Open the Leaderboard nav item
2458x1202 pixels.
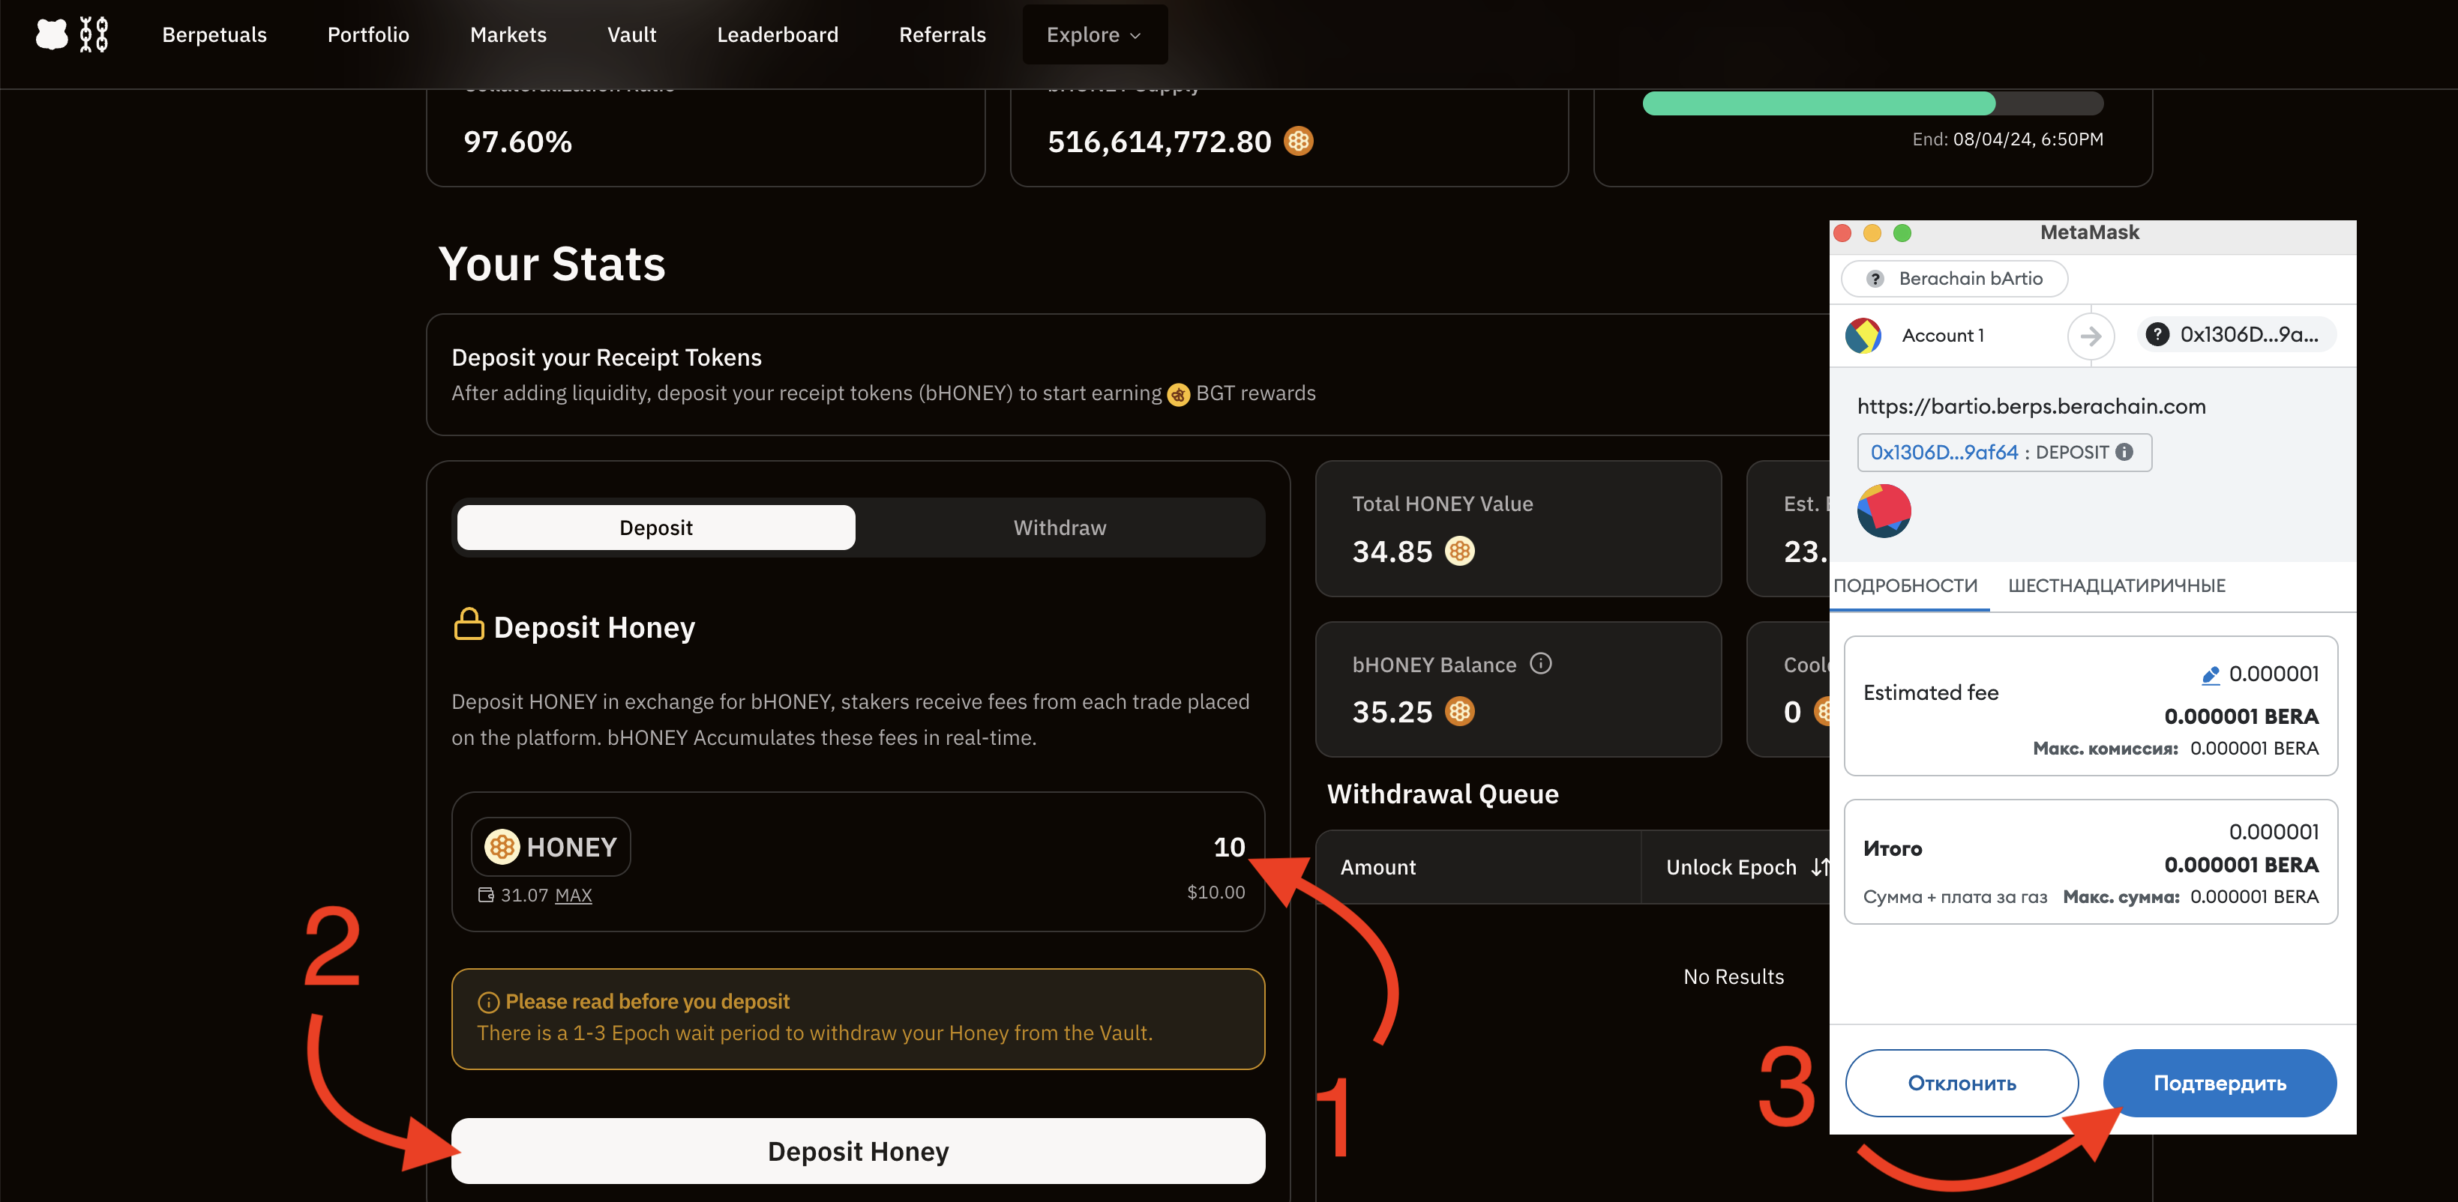click(x=777, y=34)
